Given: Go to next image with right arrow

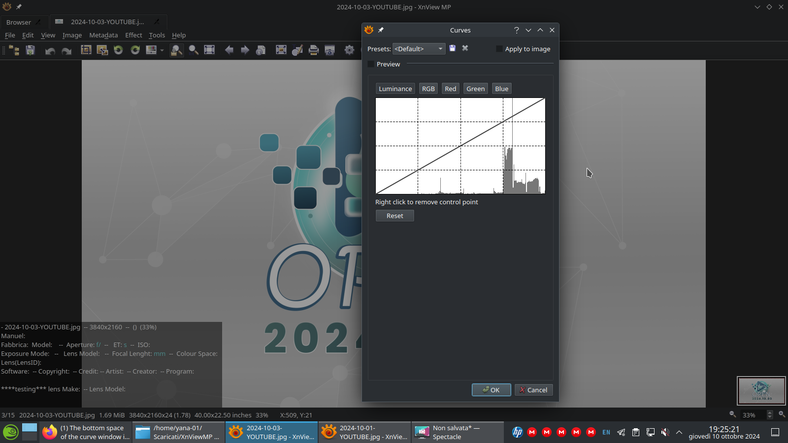Looking at the screenshot, I should (x=245, y=50).
